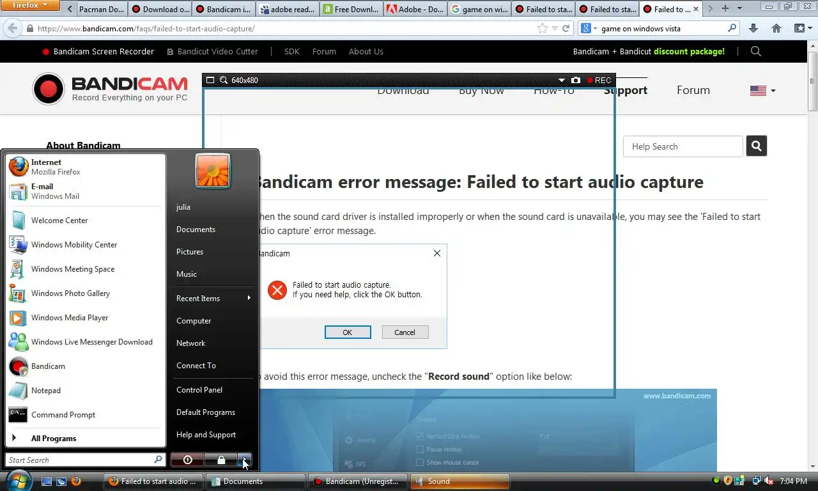Open the Firefox app menu button
The image size is (818, 491).
click(x=30, y=6)
